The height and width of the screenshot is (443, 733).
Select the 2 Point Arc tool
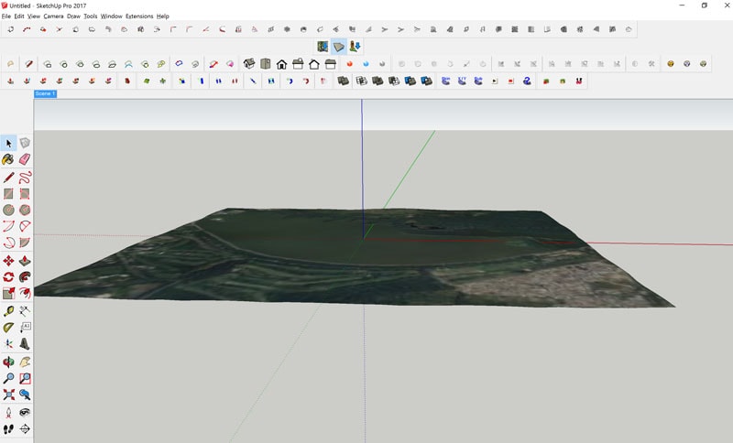coord(25,226)
